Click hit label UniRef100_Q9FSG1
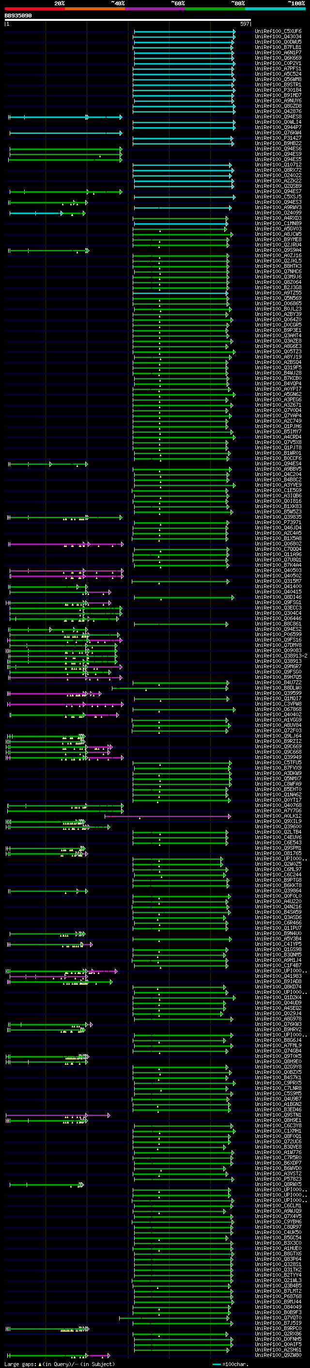The width and height of the screenshot is (310, 1368). pyautogui.click(x=278, y=602)
